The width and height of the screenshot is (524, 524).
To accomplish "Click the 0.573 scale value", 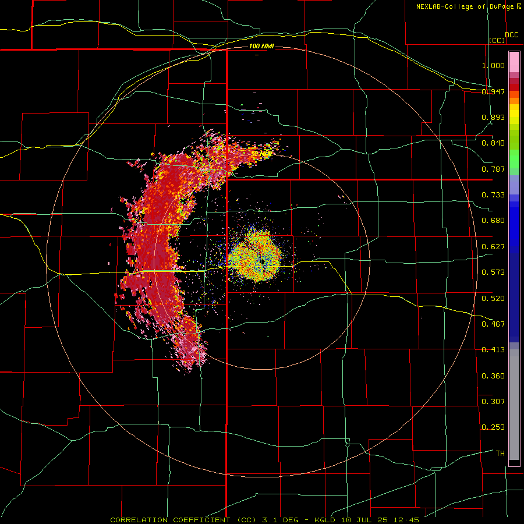I will coord(493,272).
